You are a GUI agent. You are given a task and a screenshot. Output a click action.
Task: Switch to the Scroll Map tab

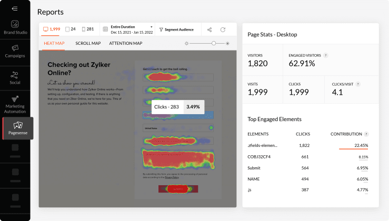pyautogui.click(x=88, y=43)
